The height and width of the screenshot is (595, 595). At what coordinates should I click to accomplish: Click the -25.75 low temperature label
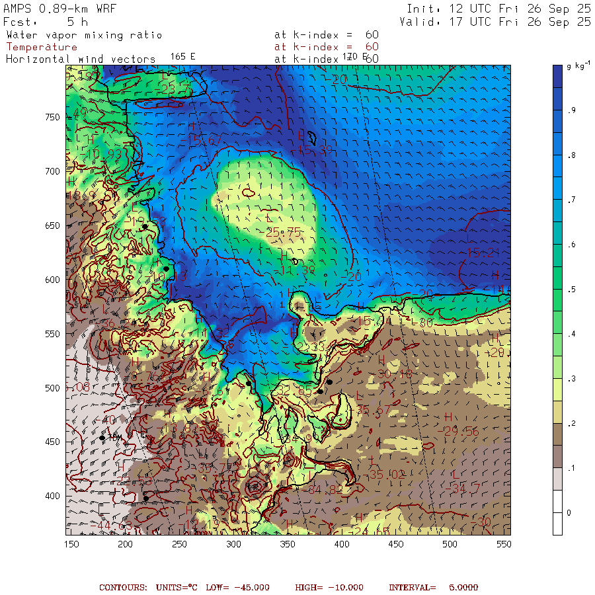[283, 232]
